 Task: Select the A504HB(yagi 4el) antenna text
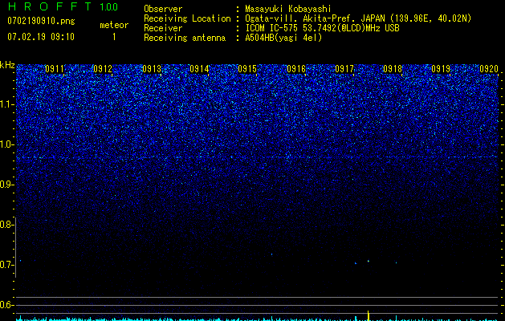[x=283, y=38]
